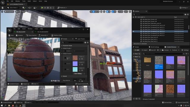Click Save in the material instance editor
The height and width of the screenshot is (107, 190).
(11, 35)
